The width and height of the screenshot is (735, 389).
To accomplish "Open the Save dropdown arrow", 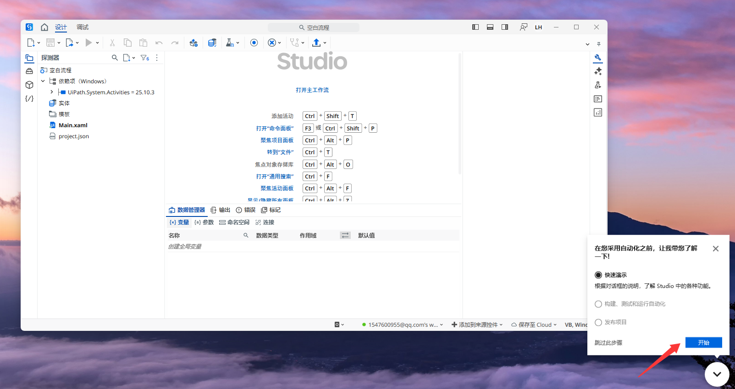I will [x=59, y=43].
